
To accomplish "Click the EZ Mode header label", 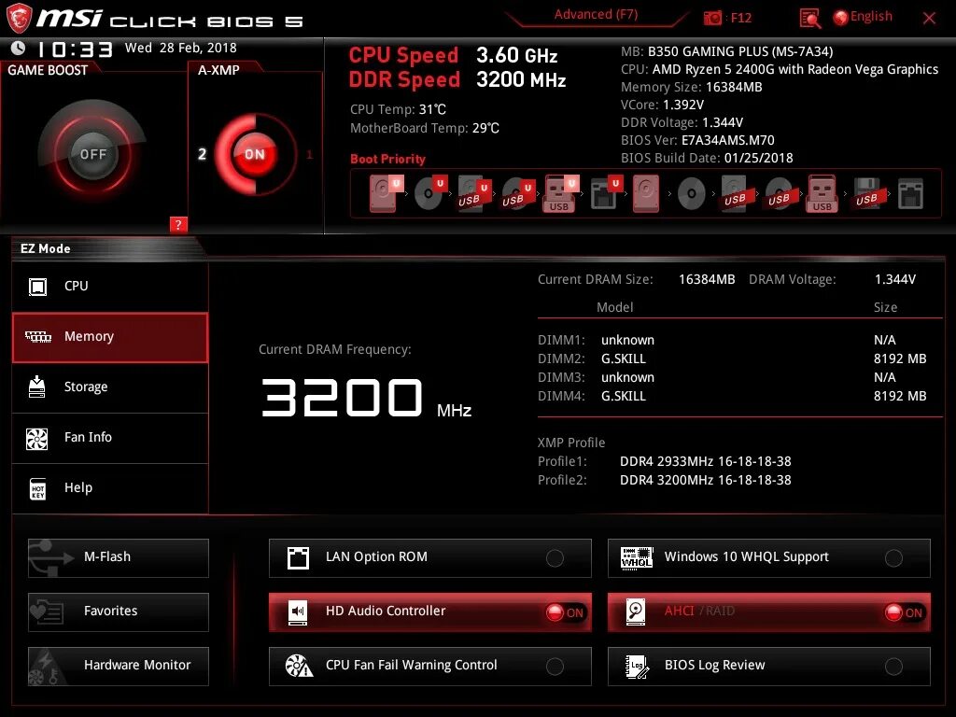I will pyautogui.click(x=46, y=248).
